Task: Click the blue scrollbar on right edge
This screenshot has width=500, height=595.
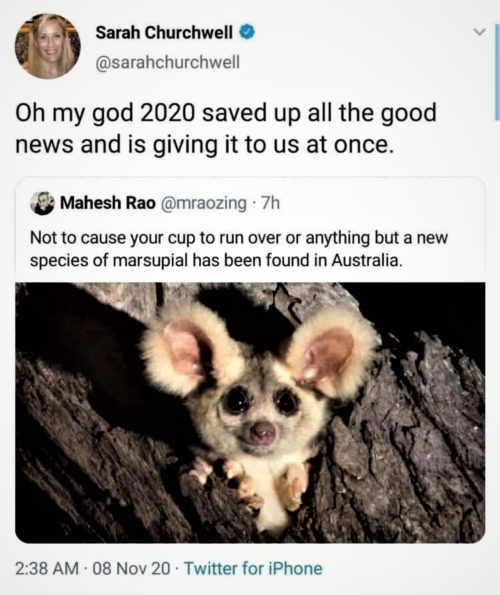Action: [497, 67]
